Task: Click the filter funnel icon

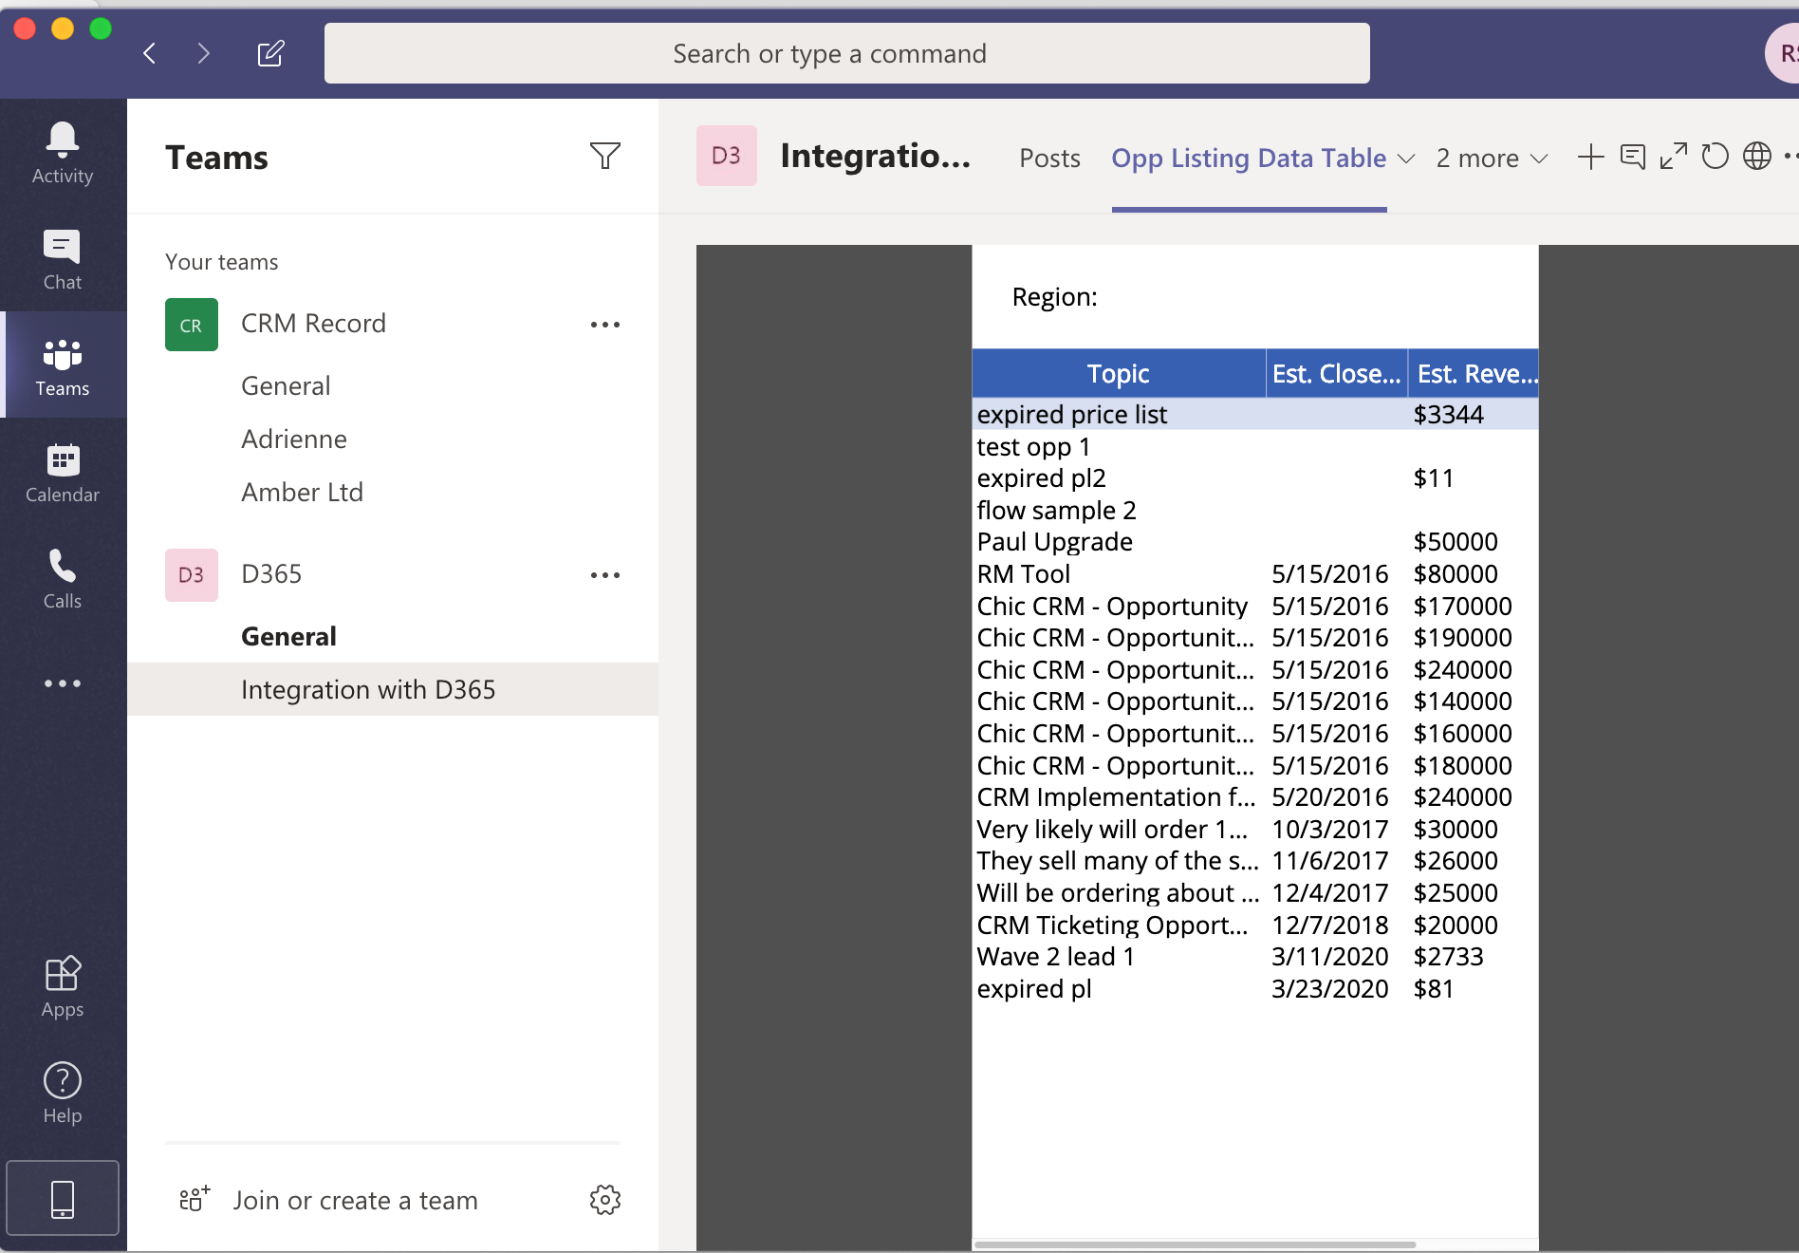Action: point(604,156)
